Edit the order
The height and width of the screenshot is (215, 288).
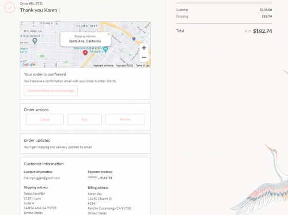coord(85,119)
